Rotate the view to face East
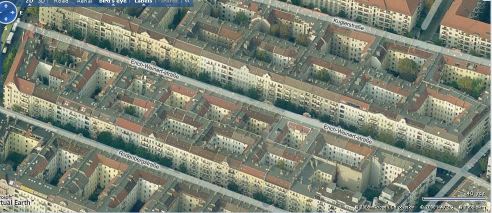The width and height of the screenshot is (492, 213). (x=21, y=13)
